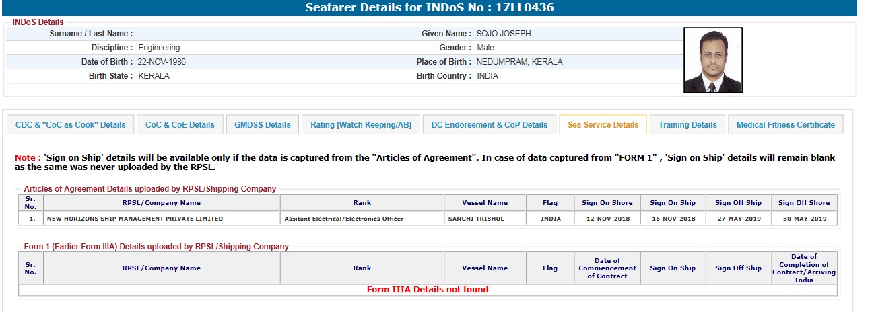Open the GMDSS Details tab
Image resolution: width=872 pixels, height=312 pixels.
(x=263, y=125)
